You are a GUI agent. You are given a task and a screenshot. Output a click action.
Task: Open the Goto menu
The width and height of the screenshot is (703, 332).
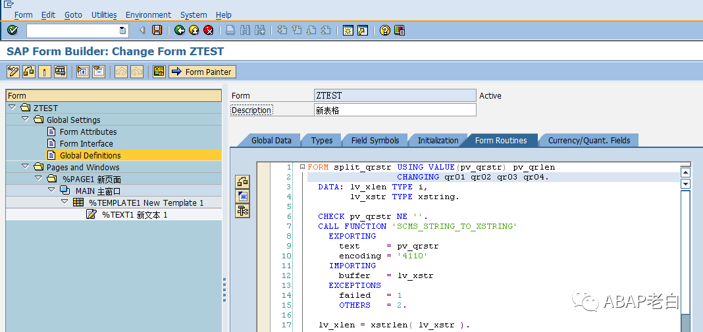click(x=74, y=14)
